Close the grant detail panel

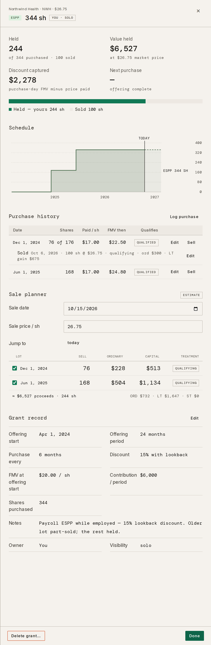(x=198, y=11)
